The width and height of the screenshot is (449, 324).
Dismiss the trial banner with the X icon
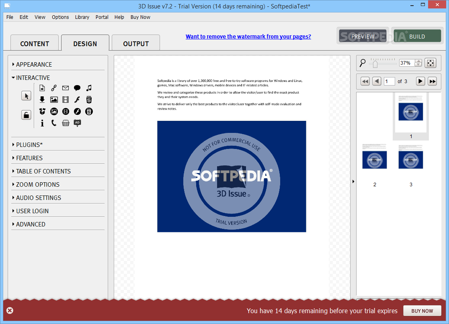10,311
